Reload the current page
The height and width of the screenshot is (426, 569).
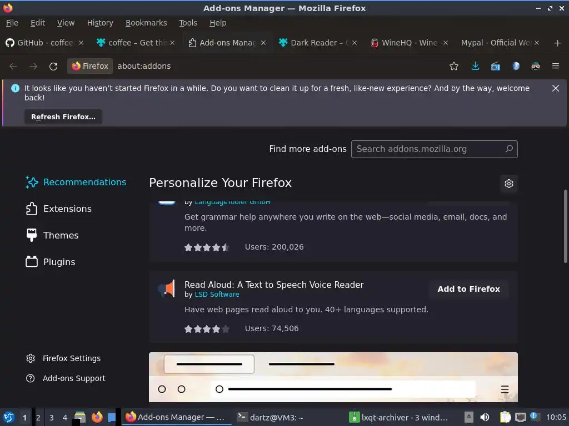pyautogui.click(x=53, y=67)
